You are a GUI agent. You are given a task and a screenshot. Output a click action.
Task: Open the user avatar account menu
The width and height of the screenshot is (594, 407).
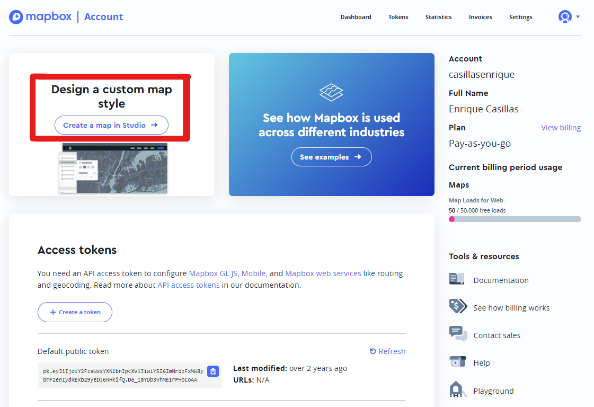pyautogui.click(x=565, y=17)
